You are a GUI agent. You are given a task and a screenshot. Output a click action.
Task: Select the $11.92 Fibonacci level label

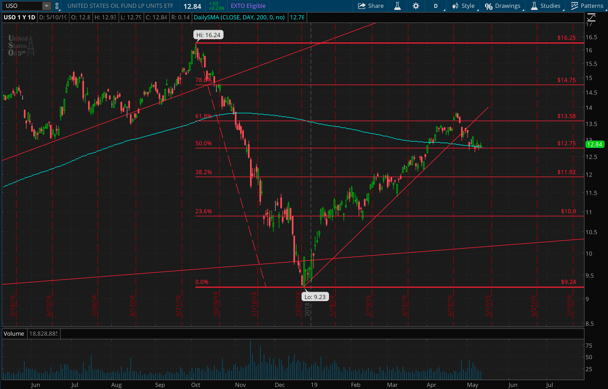(566, 172)
